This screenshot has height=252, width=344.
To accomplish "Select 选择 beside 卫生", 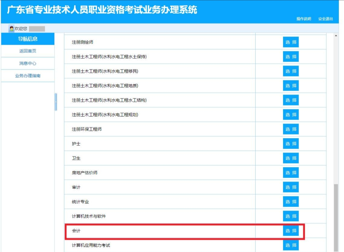I will click(x=291, y=158).
